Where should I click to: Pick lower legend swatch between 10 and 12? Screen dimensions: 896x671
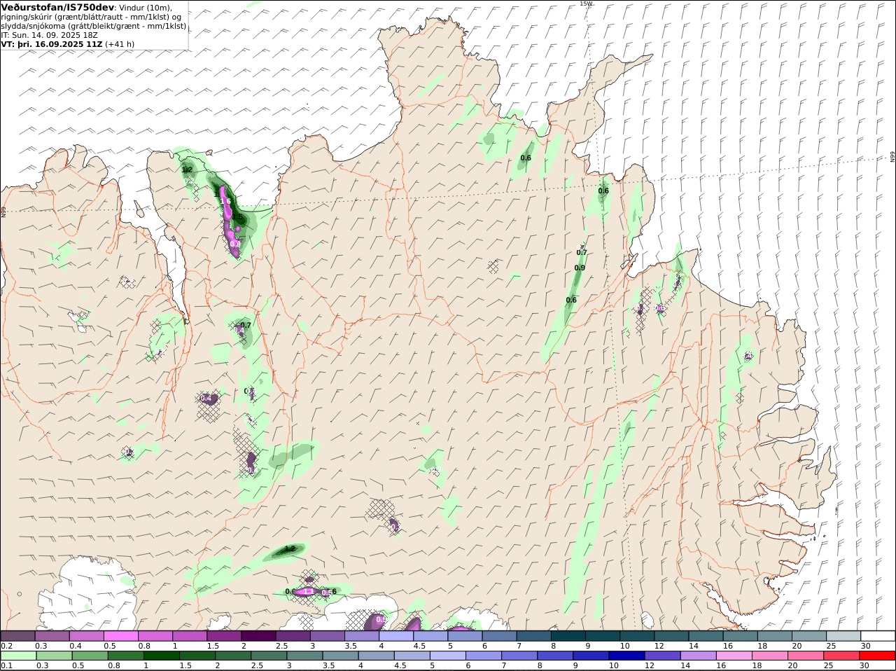tap(626, 656)
